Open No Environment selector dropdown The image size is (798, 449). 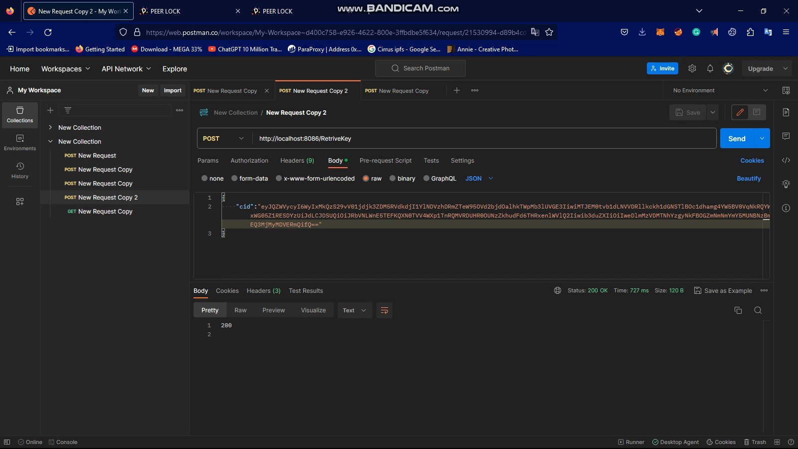point(720,90)
